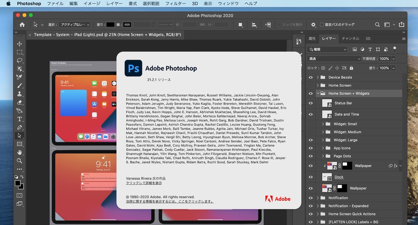Open the gear settings in options bar
418x225 pixels.
313,25
